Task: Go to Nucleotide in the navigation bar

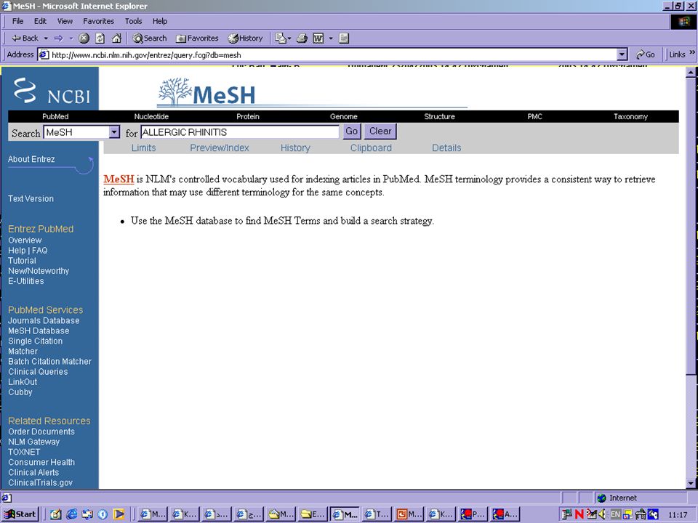Action: point(151,116)
